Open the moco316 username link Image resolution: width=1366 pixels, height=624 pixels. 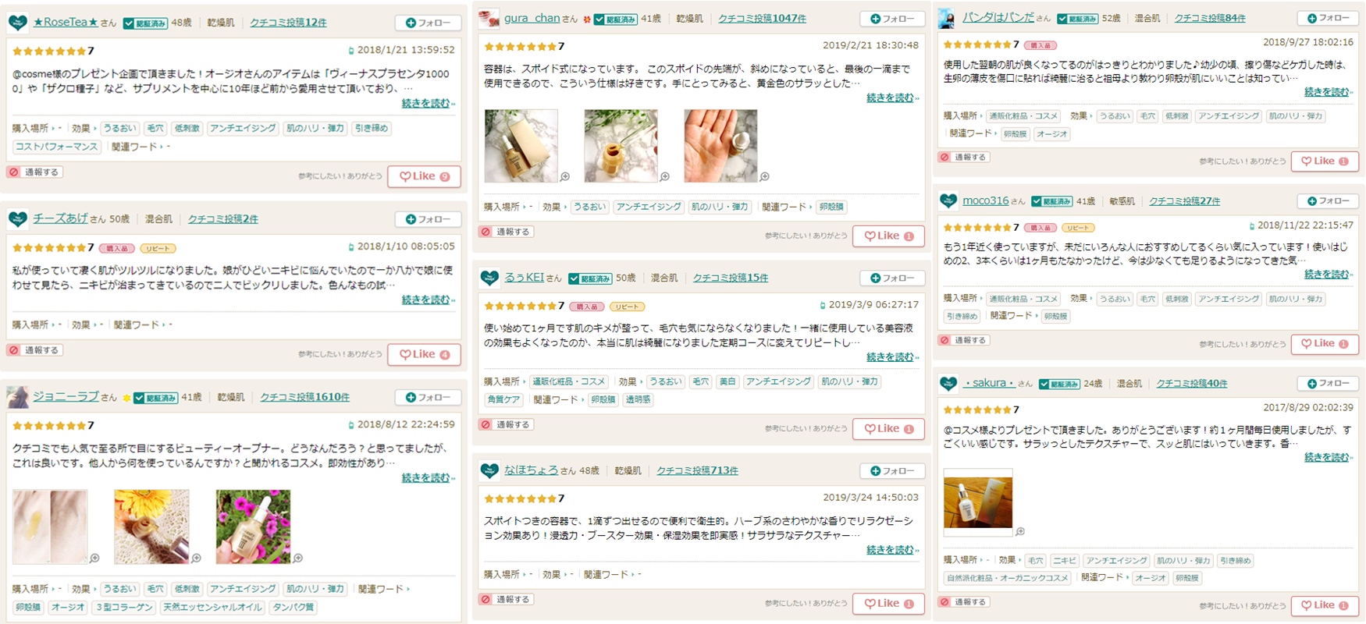click(985, 200)
